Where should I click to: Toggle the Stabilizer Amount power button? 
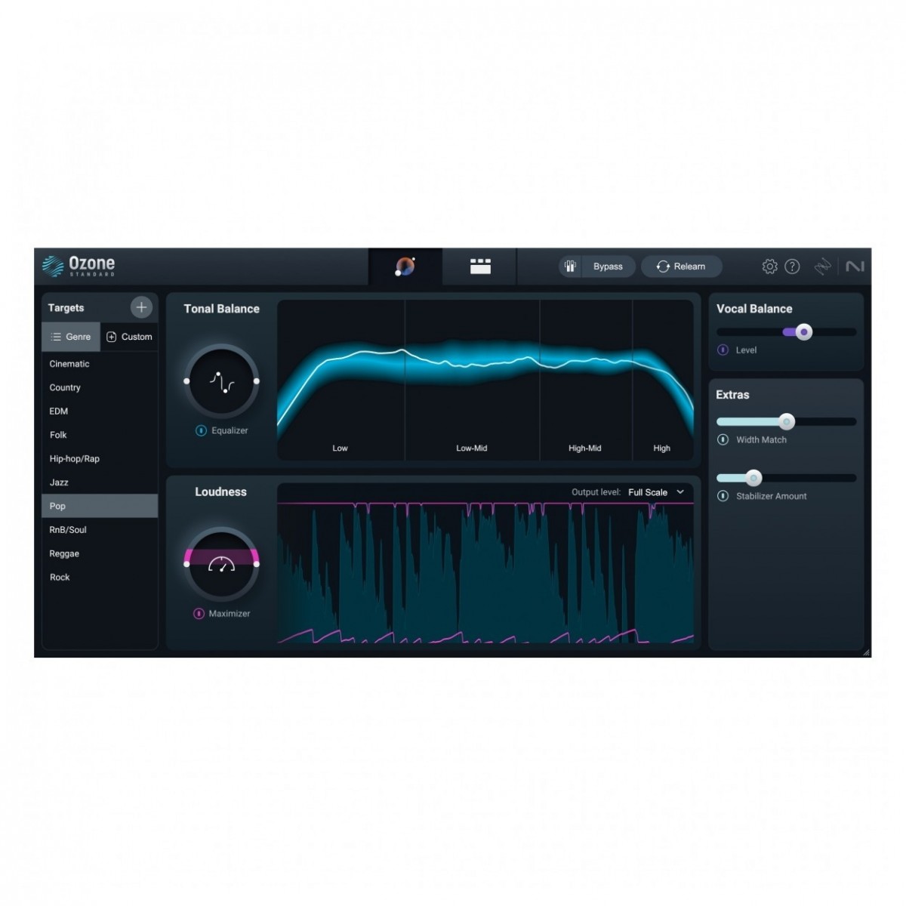tap(723, 496)
